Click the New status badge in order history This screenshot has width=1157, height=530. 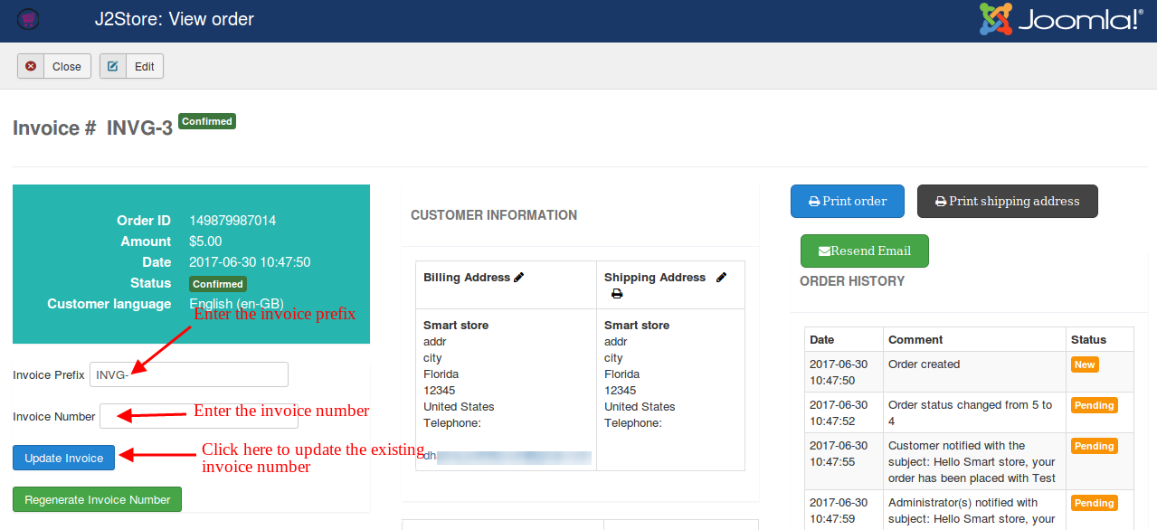pos(1085,364)
